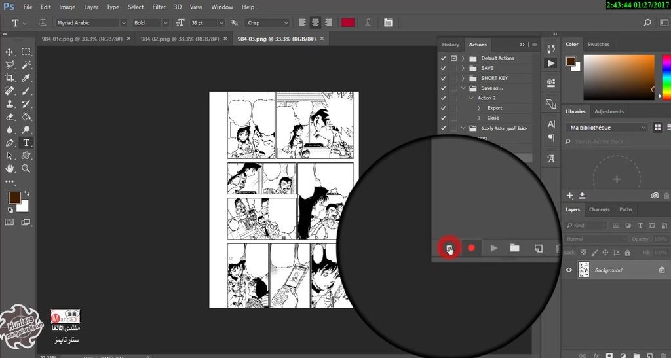Click the text color swatch in options bar

347,23
